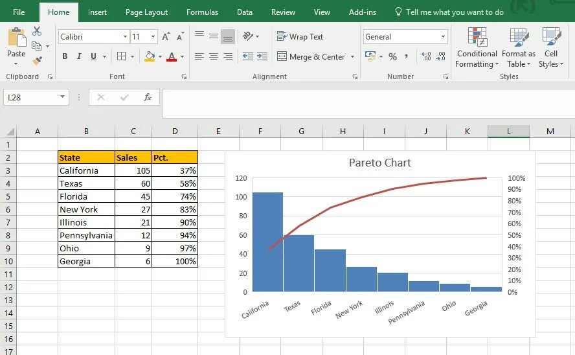Toggle Merge & Center
Viewport: 575px width, 355px height.
[311, 56]
